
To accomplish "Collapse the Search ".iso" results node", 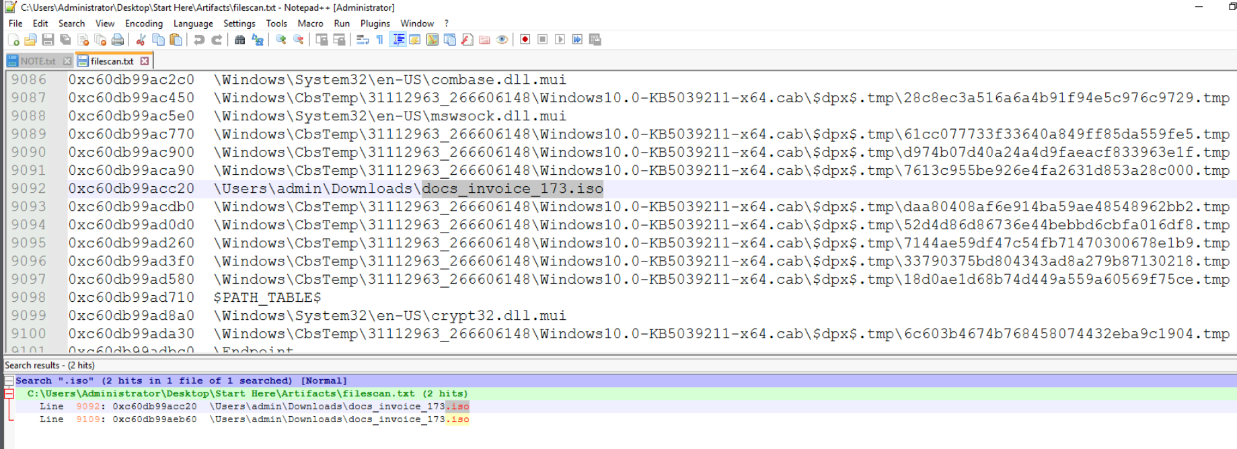I will tap(9, 380).
